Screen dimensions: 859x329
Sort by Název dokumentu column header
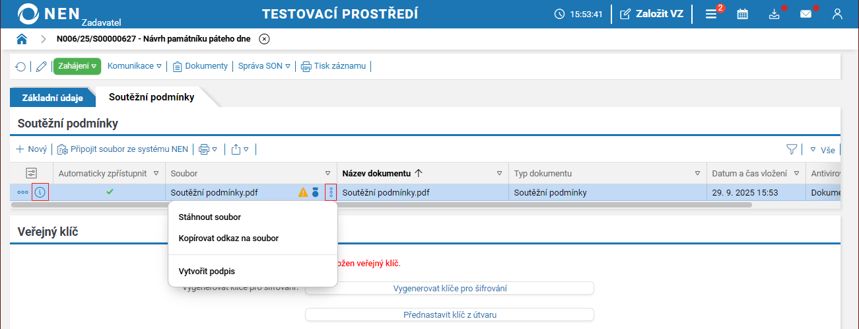[382, 173]
